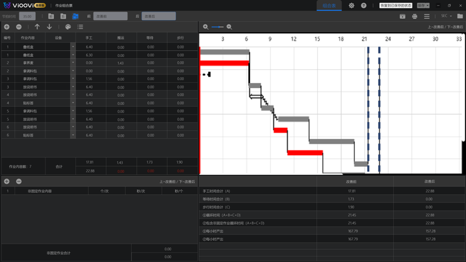
Task: Click the 恢复到已保存的状态 restore button
Action: 396,5
